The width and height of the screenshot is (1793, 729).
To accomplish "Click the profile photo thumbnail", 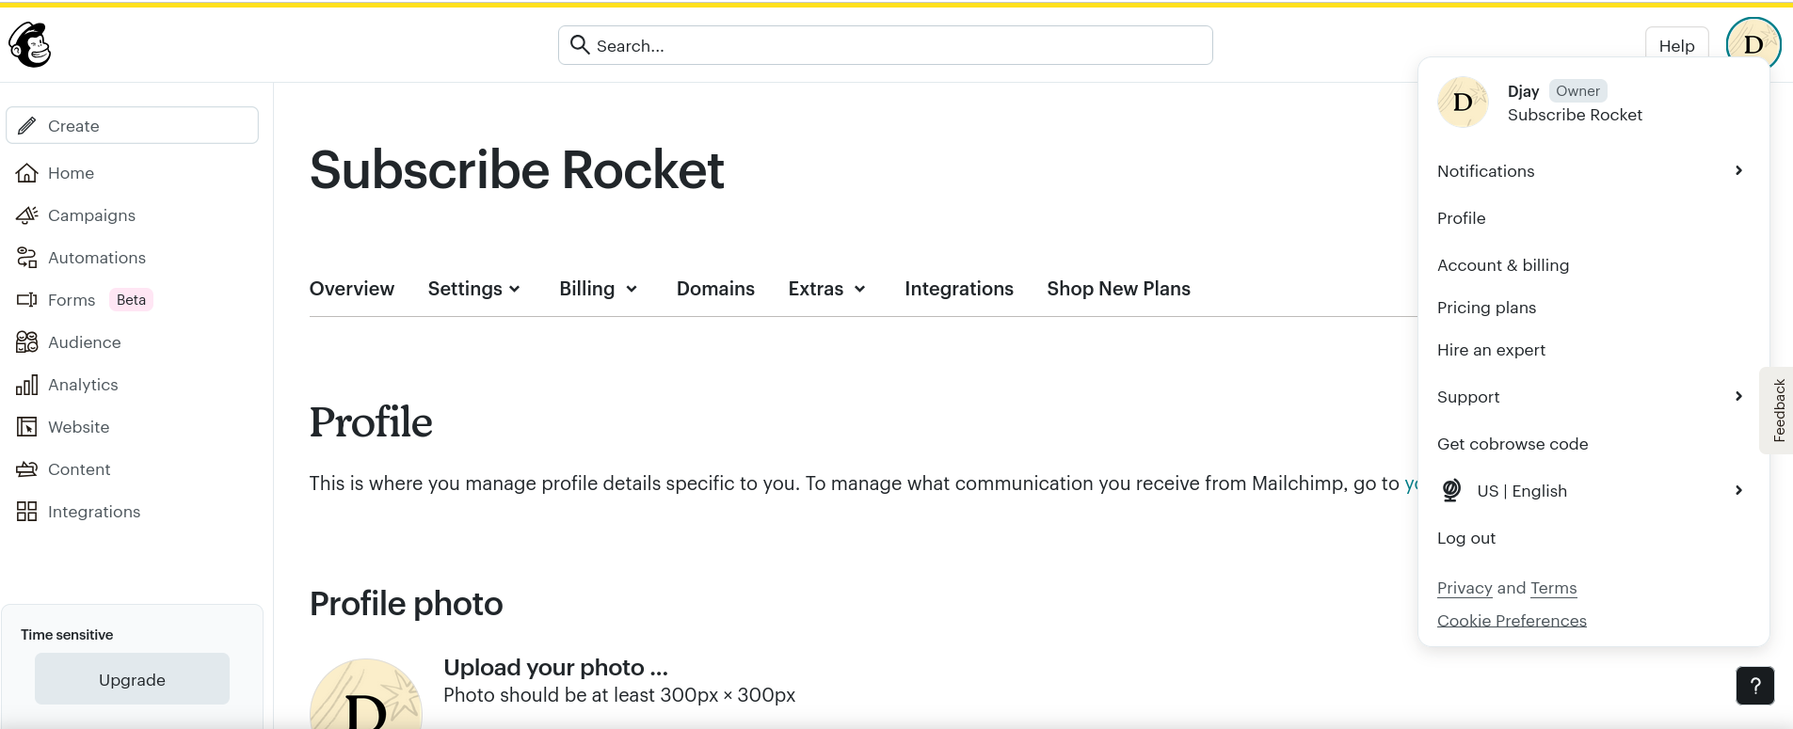I will click(x=366, y=694).
